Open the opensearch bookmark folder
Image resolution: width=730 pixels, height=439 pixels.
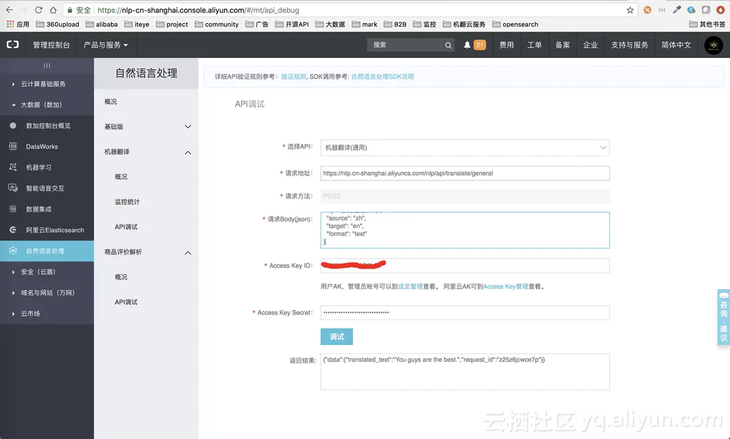coord(515,24)
